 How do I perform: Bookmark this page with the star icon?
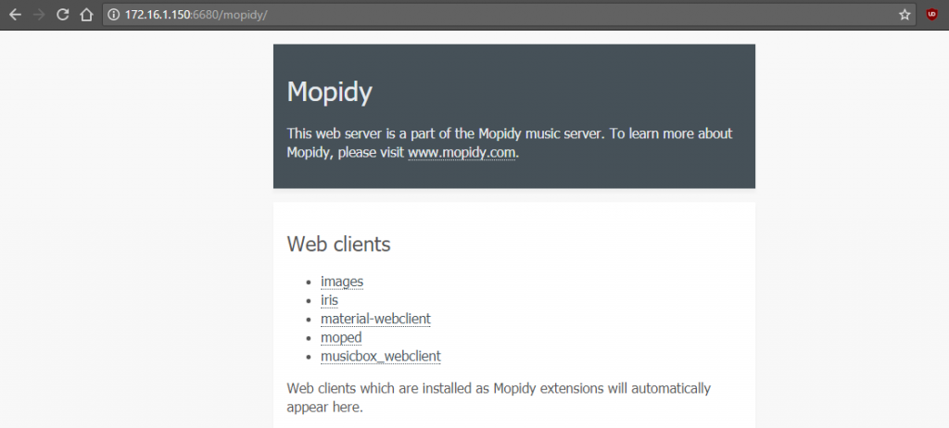pos(905,15)
